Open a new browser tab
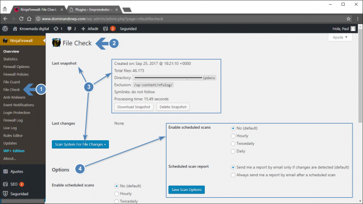 [x=127, y=10]
